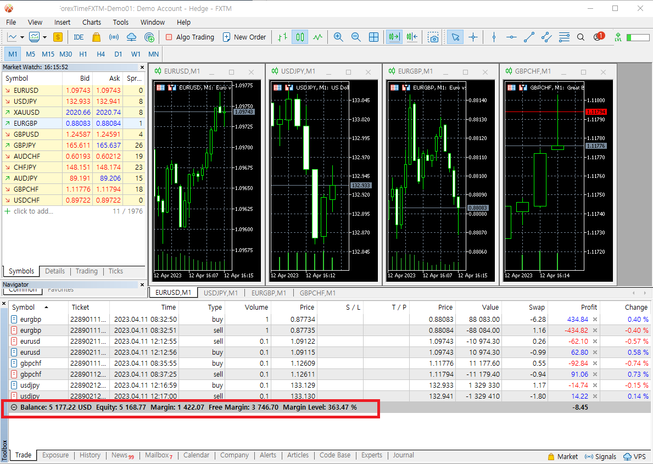Open the IDE (MetaEditor) toolbar button
Screen dimensions: 653x464
(79, 37)
